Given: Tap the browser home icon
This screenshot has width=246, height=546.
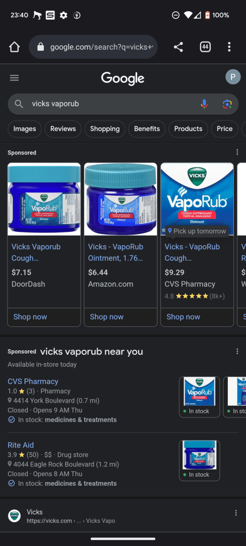Looking at the screenshot, I should pyautogui.click(x=14, y=47).
